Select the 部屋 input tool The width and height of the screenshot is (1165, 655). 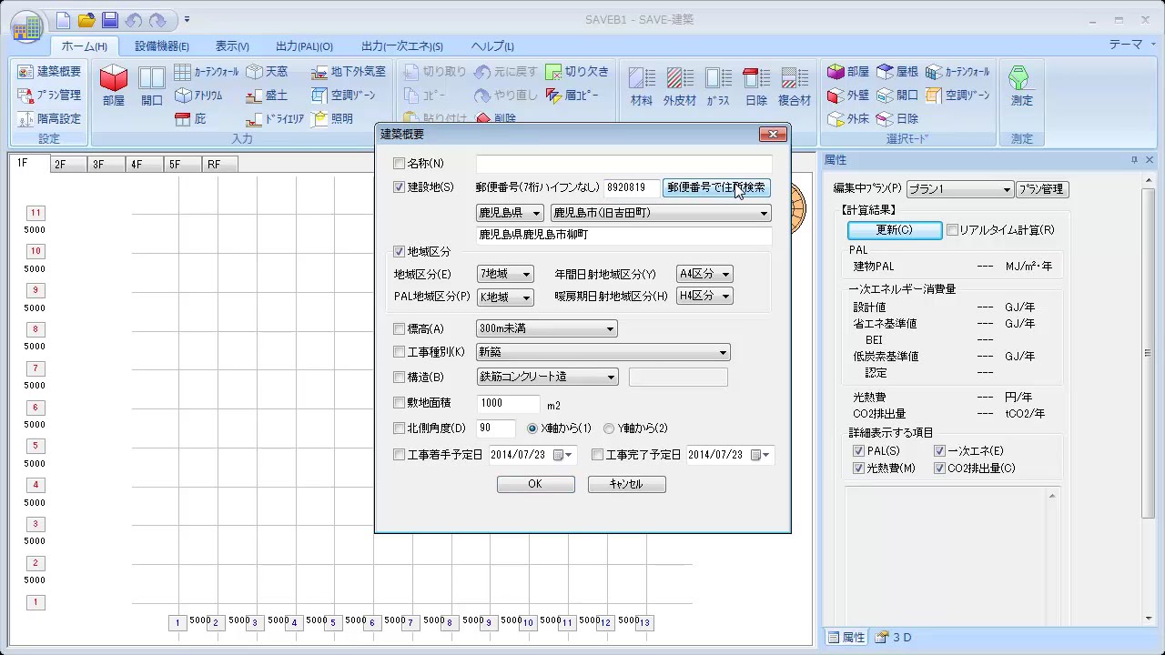tap(114, 86)
